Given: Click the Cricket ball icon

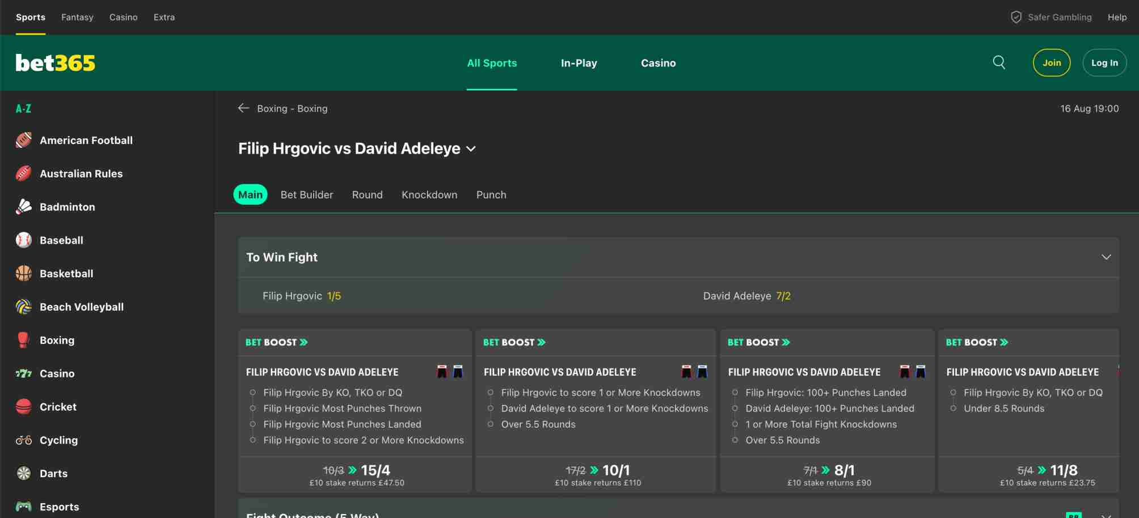Looking at the screenshot, I should [24, 407].
